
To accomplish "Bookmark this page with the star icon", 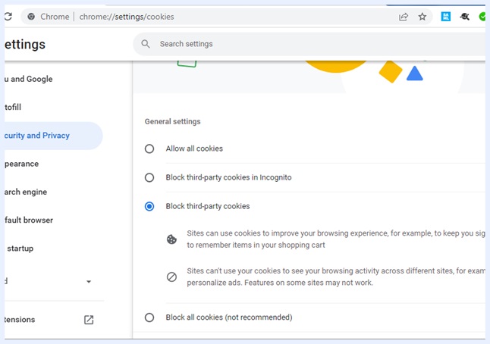I will 422,17.
